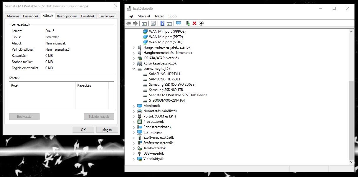Click the Nyomtatási várólisták printer icon
The height and width of the screenshot is (177, 358).
tap(140, 111)
